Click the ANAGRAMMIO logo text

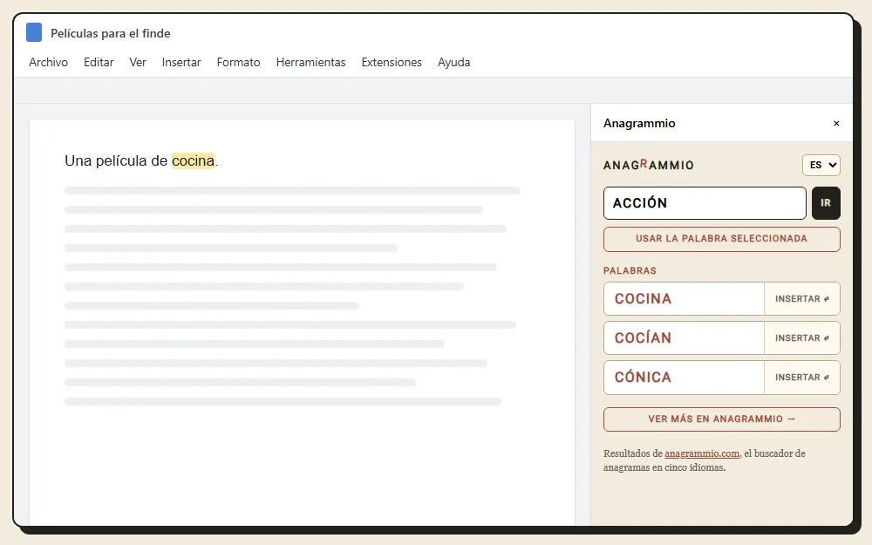click(x=649, y=165)
